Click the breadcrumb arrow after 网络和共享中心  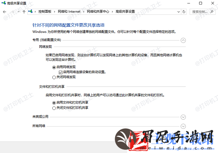click(112, 12)
